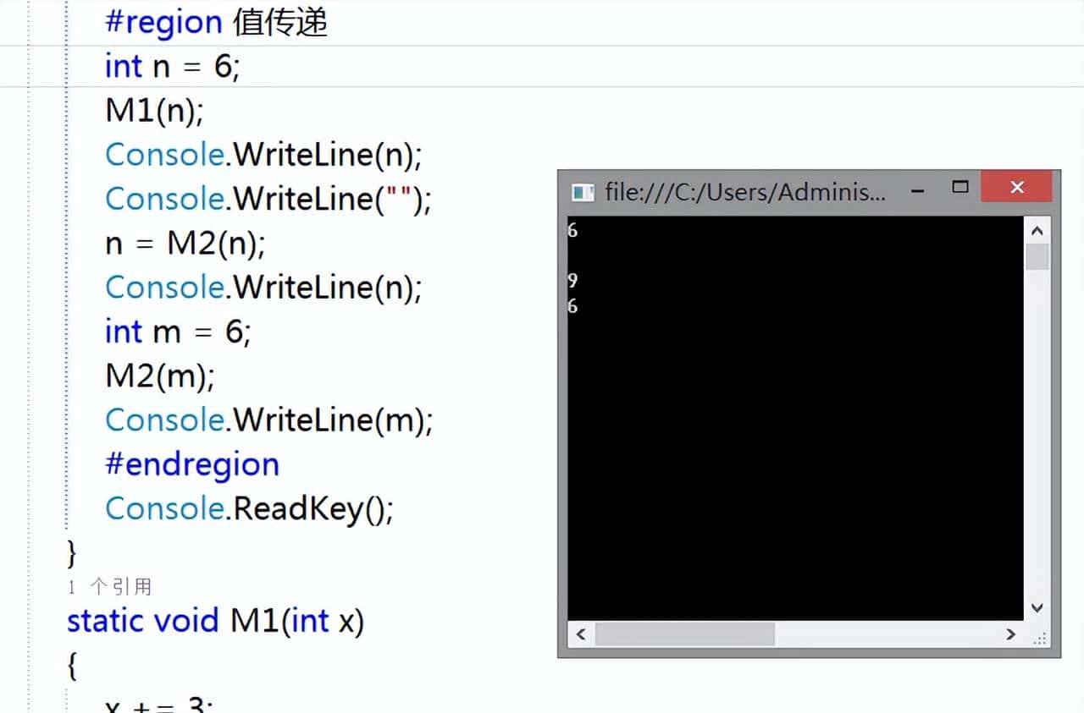Screen dimensions: 1084x713
Task: Click the right arrow of horizontal scrollbar
Action: pos(1011,634)
